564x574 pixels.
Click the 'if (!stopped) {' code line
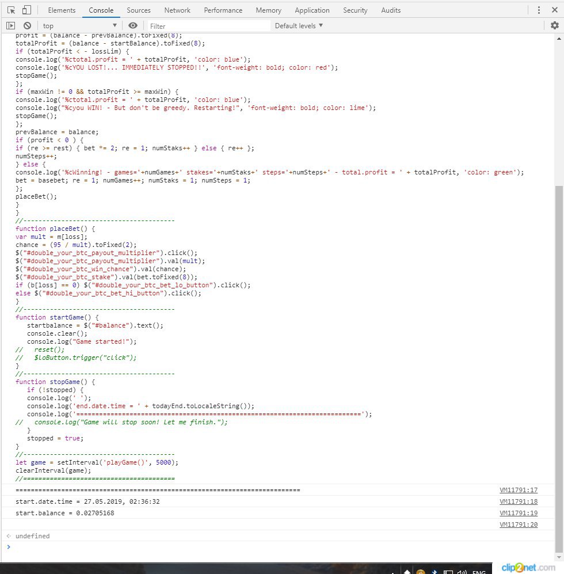(55, 390)
